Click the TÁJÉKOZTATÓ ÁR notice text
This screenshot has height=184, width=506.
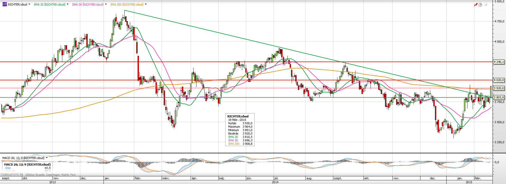12,175
